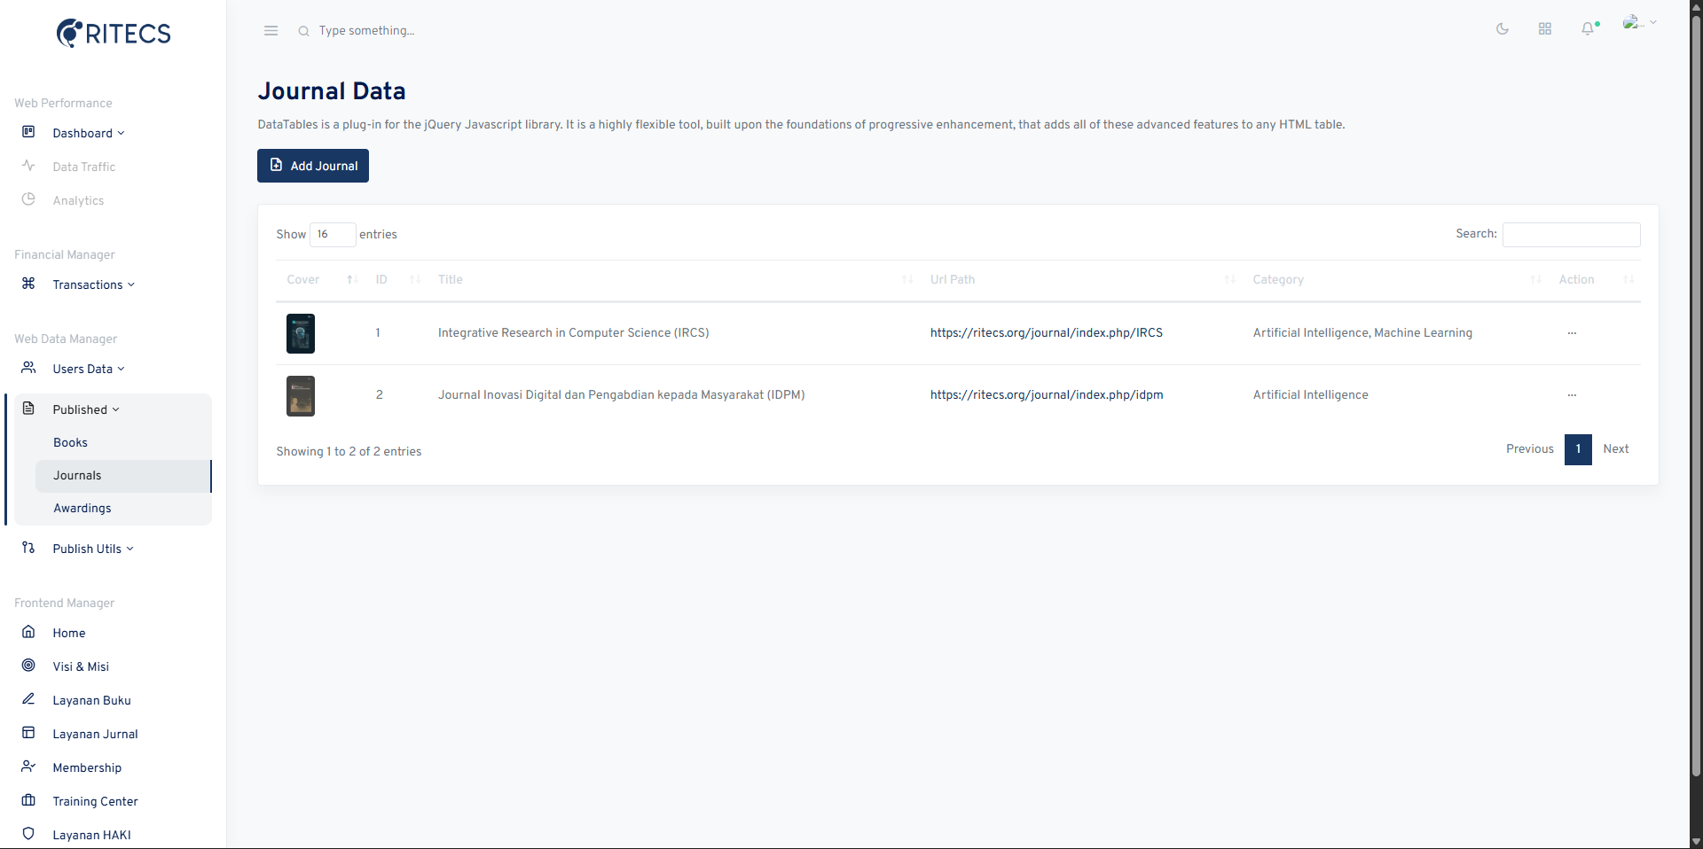Open the apps grid icon

1544,29
